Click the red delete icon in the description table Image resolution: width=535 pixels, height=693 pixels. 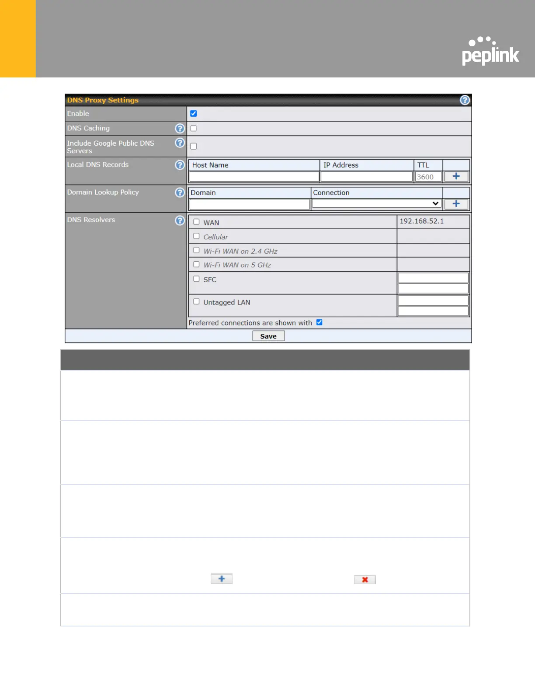pyautogui.click(x=365, y=580)
